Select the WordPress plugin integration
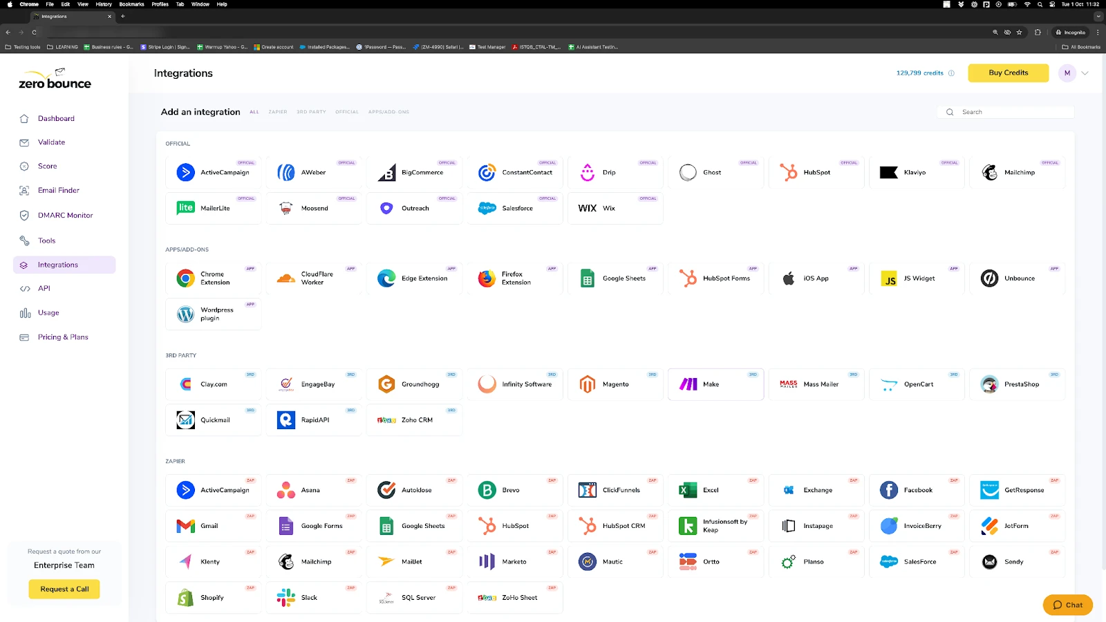 click(x=213, y=314)
